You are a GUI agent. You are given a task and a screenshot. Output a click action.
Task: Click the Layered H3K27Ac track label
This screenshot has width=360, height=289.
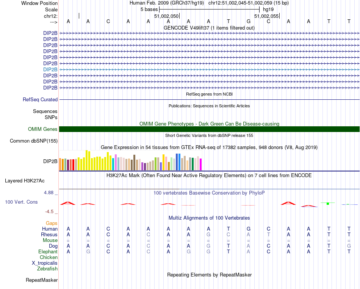[x=25, y=181]
